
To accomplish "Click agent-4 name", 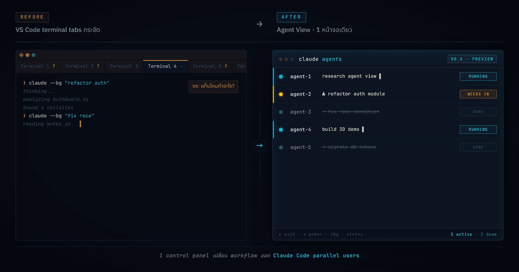I will click(301, 130).
